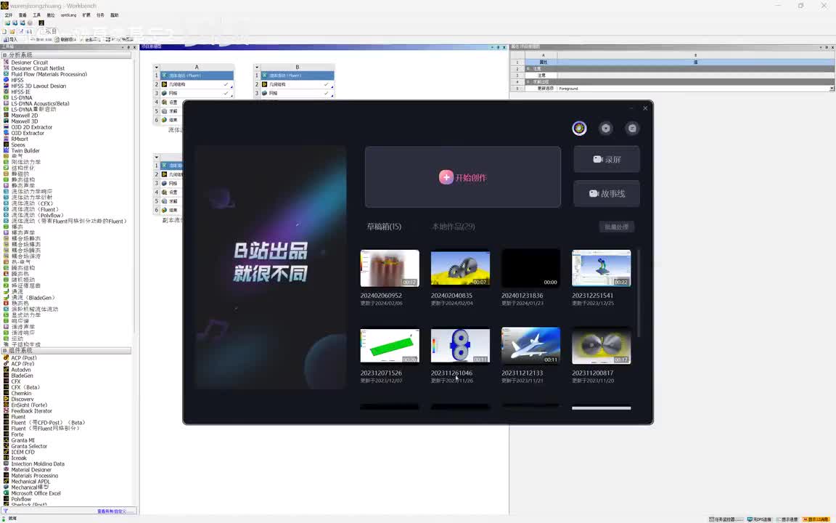Open the optiSLang menu
Viewport: 836px width, 523px height.
pos(68,15)
